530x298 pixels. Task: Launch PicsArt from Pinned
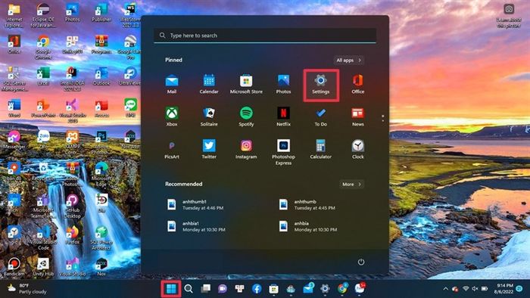point(172,149)
